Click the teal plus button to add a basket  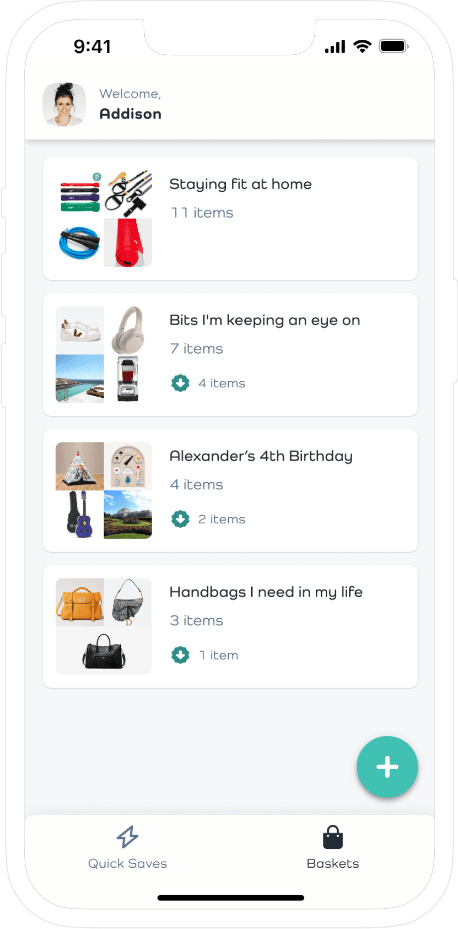tap(387, 767)
